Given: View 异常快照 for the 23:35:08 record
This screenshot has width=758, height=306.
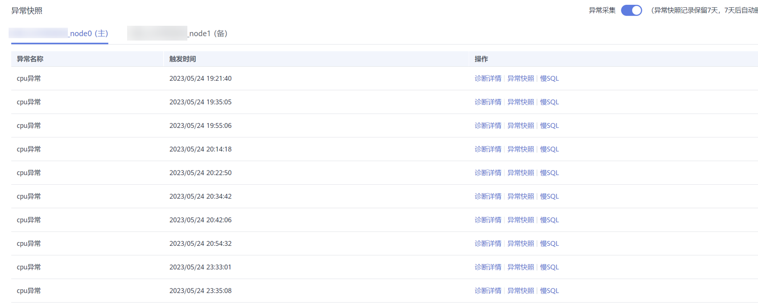Looking at the screenshot, I should 520,291.
